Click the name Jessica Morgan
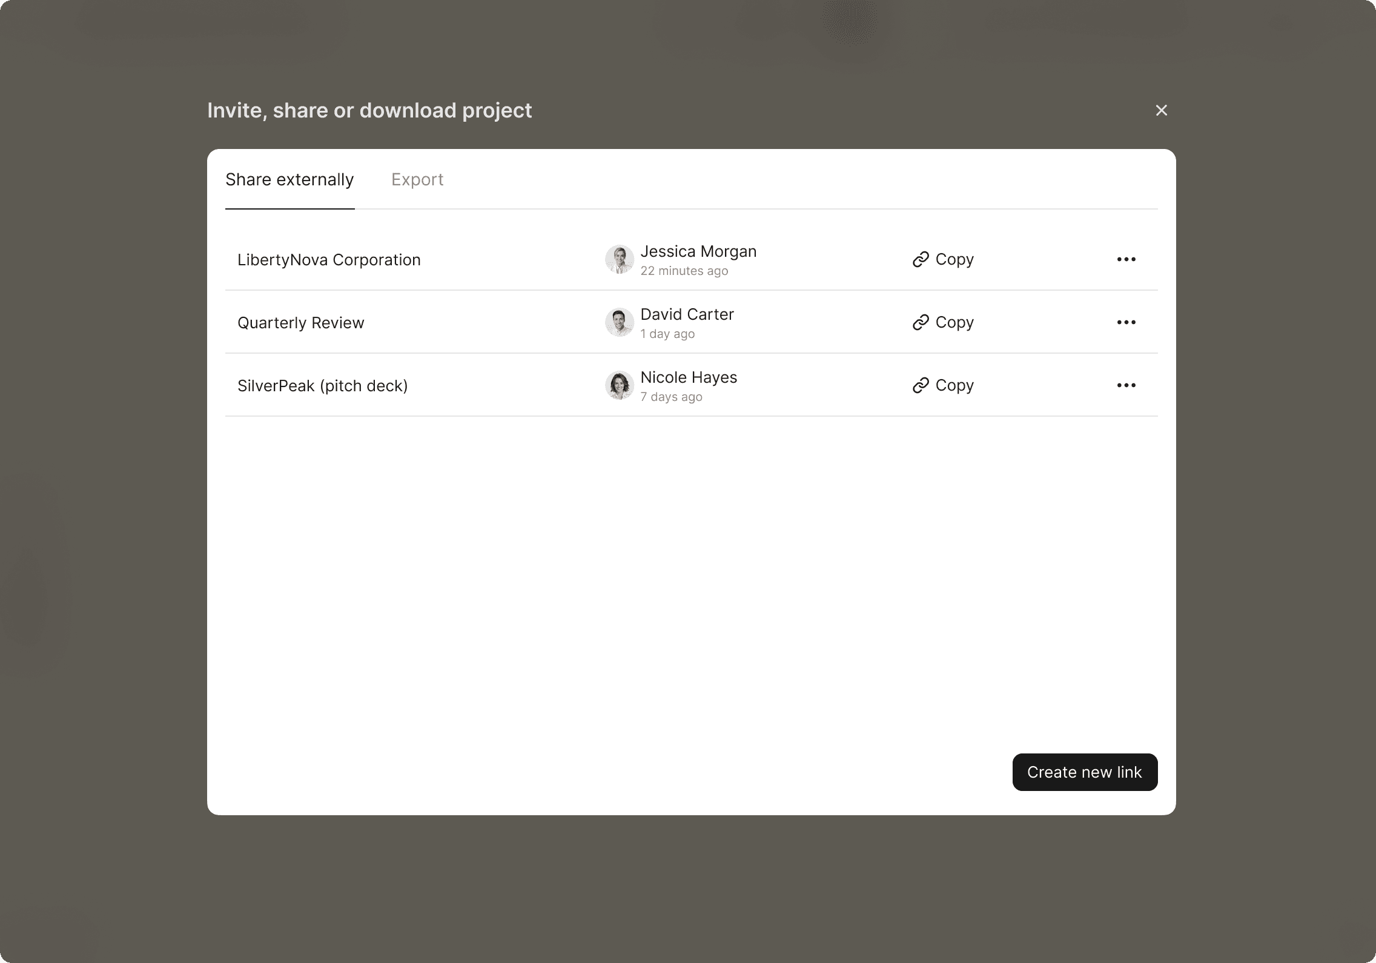Viewport: 1376px width, 963px height. click(698, 251)
